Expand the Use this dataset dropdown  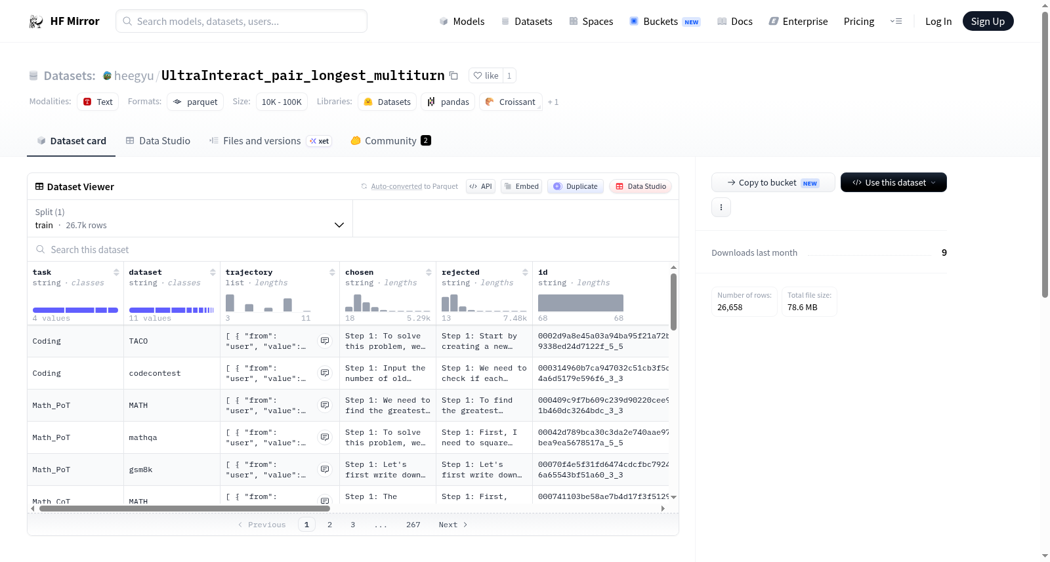point(894,182)
